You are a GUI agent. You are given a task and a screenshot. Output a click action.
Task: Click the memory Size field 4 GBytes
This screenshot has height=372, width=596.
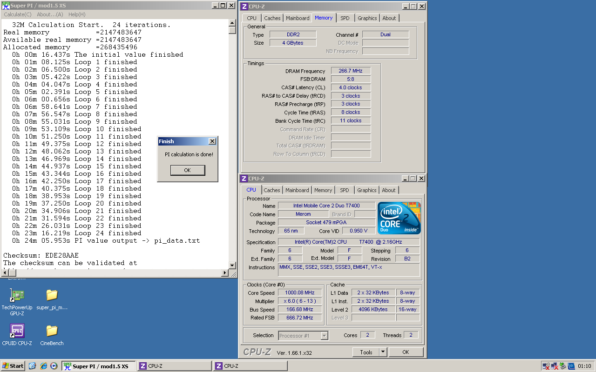pyautogui.click(x=292, y=43)
